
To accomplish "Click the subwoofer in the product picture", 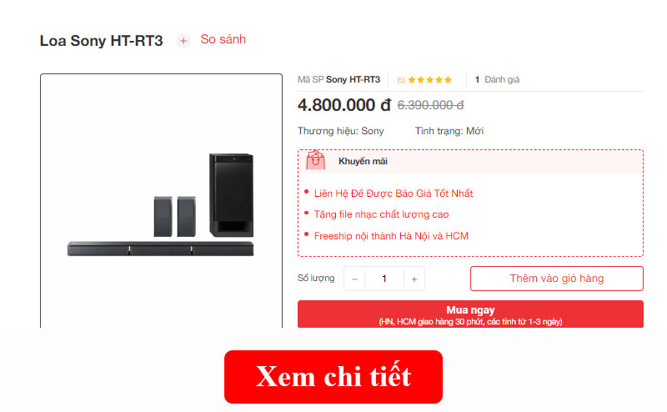I will pos(232,195).
